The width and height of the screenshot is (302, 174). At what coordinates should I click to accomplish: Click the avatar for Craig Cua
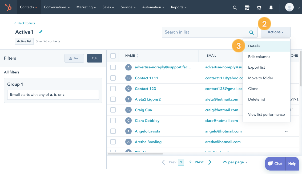coord(128,110)
